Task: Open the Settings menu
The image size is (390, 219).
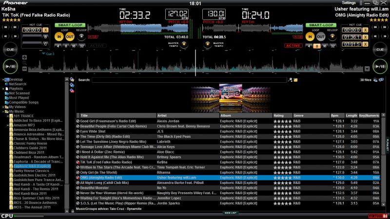Action: point(349,3)
